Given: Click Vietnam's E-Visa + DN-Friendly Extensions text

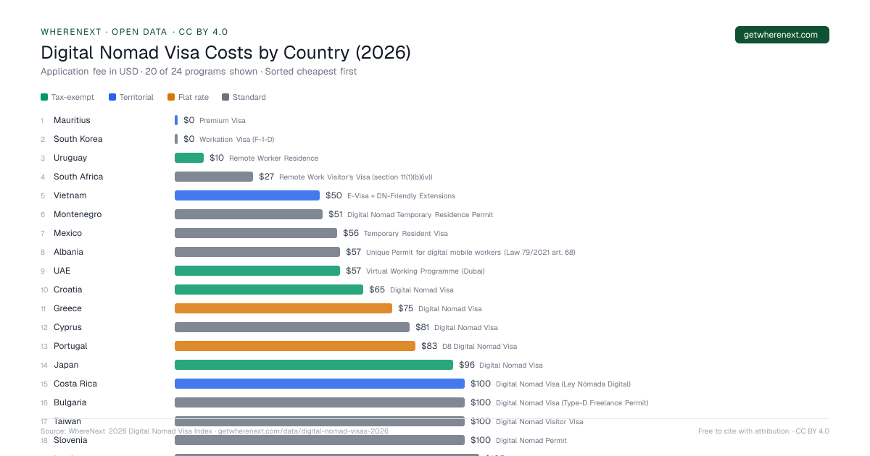Looking at the screenshot, I should coord(402,195).
